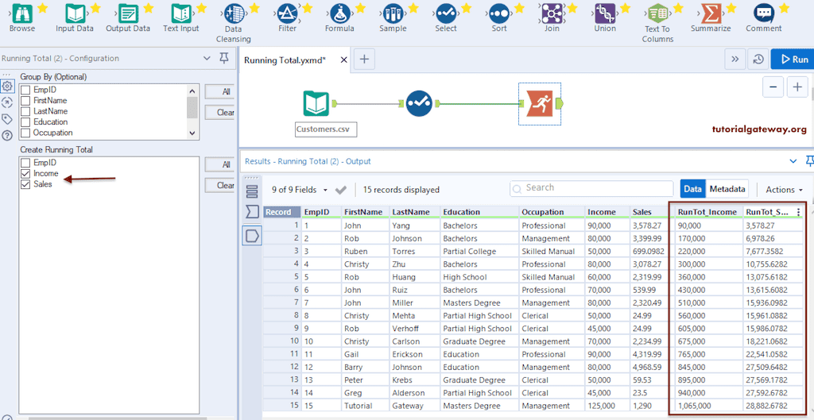This screenshot has height=420, width=814.
Task: Open the 9 of 9 Fields dropdown
Action: [x=300, y=190]
